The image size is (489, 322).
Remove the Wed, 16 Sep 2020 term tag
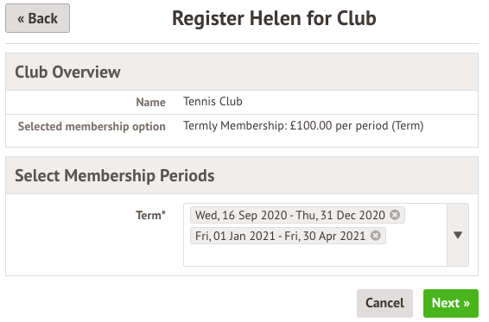point(395,215)
